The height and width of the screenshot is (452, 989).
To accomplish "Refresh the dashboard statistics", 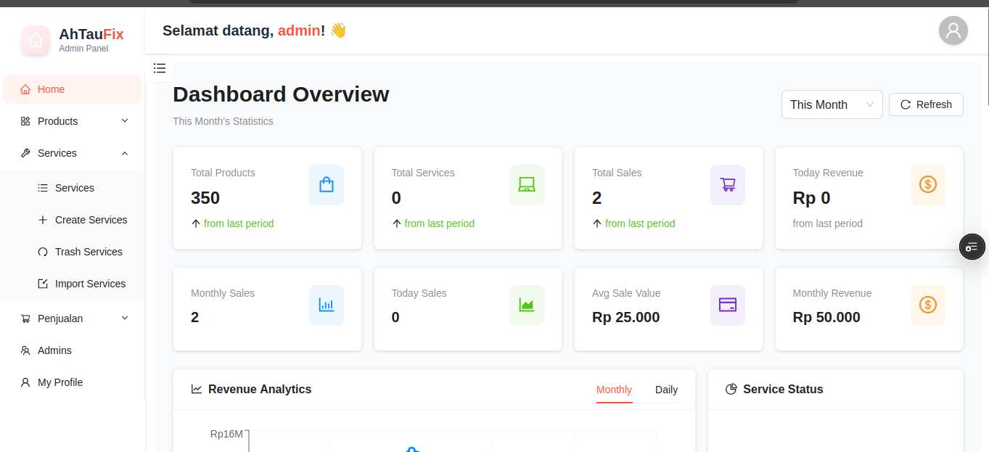I will tap(926, 104).
